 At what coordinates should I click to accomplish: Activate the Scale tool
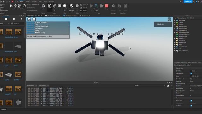click(20, 6)
